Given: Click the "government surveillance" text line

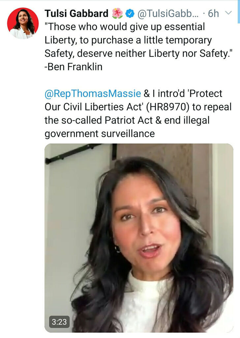Looking at the screenshot, I should point(100,133).
